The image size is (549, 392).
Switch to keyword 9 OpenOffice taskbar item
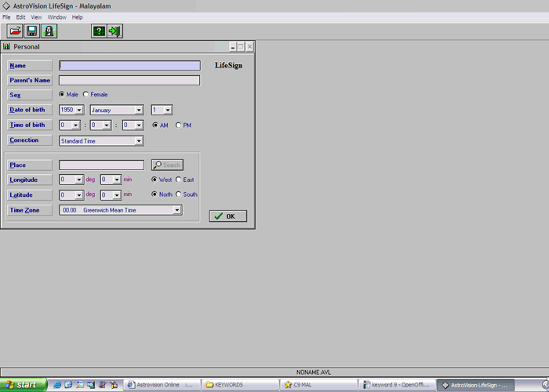[x=398, y=385]
